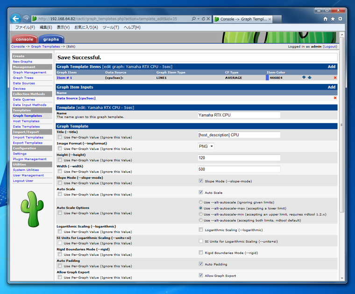Select --alt-autoscale-max radio option
Viewport: 355px width, 294px height.
(x=200, y=208)
